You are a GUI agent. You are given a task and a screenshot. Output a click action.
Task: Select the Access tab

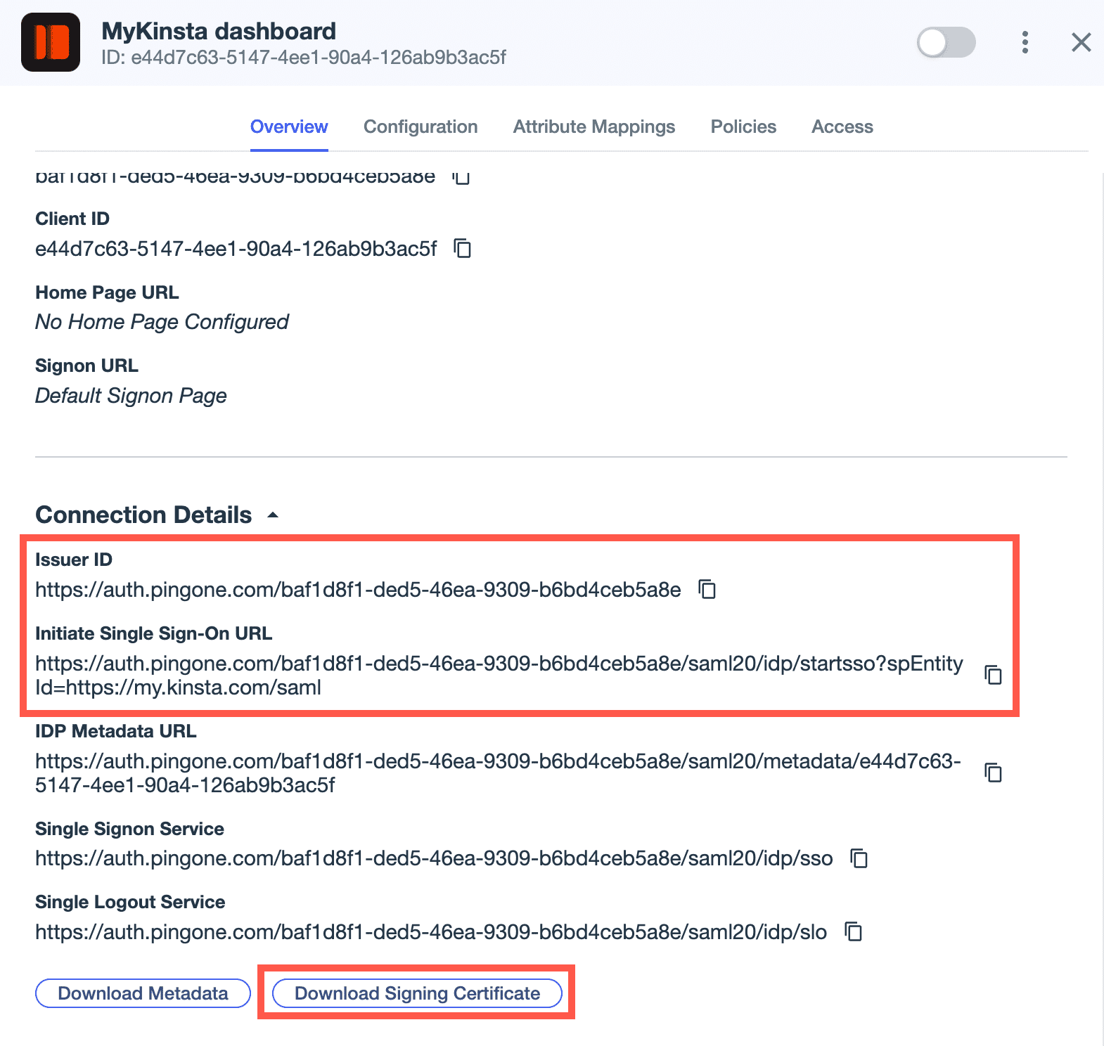842,127
